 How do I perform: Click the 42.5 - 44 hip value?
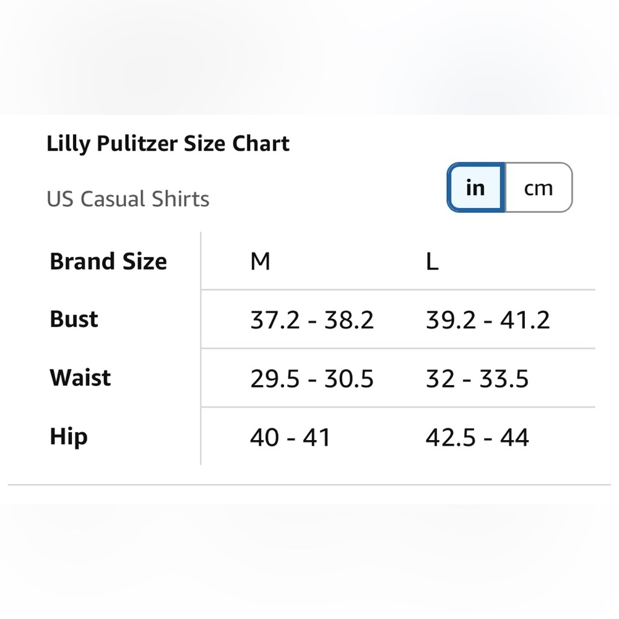tap(477, 438)
